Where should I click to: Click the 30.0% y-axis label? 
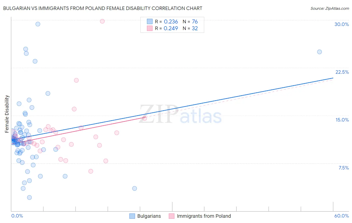pos(341,24)
